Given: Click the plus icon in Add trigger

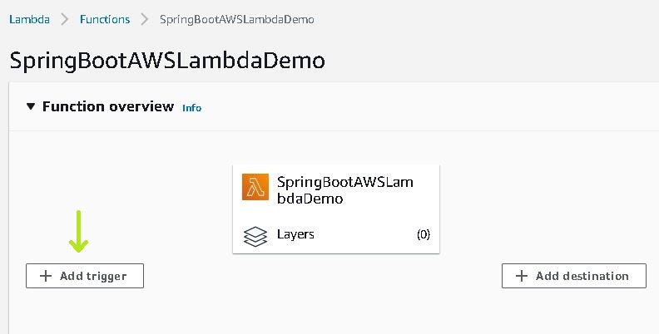Looking at the screenshot, I should tap(46, 276).
